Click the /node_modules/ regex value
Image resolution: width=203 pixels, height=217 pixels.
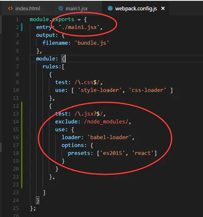[x=106, y=122]
